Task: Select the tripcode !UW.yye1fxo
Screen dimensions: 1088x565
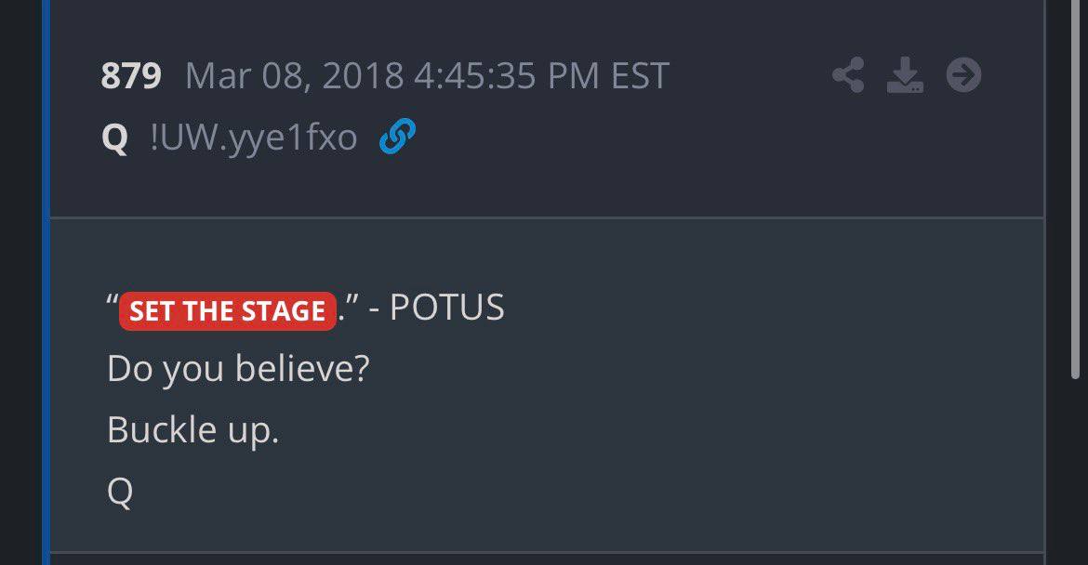Action: coord(253,138)
